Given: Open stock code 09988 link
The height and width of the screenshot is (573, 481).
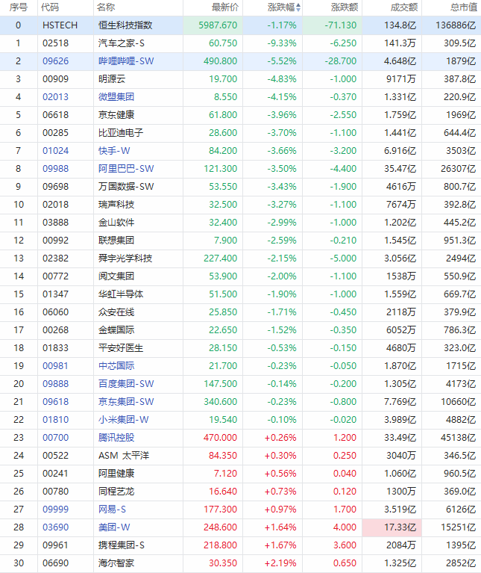Looking at the screenshot, I should [55, 169].
